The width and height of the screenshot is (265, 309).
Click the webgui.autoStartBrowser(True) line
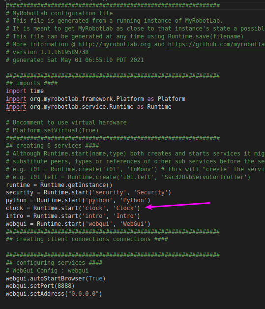[x=56, y=278]
